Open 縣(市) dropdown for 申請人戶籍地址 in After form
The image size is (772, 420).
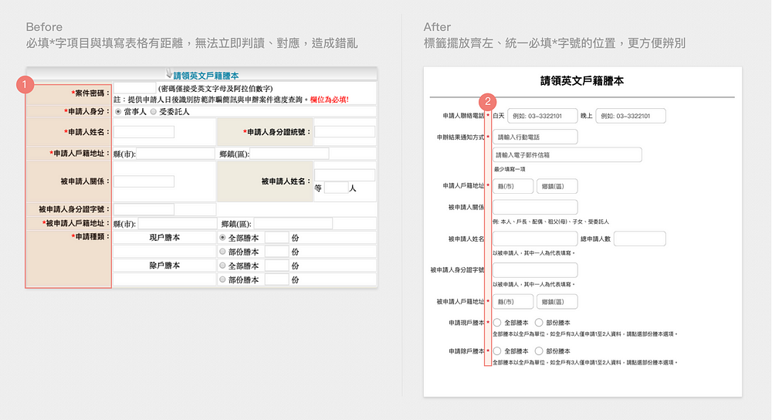click(513, 186)
